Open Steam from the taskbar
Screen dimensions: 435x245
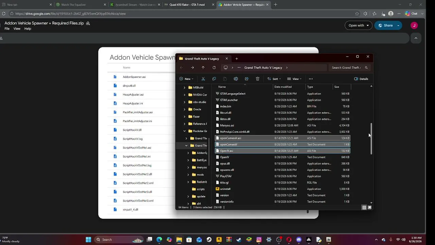click(x=209, y=240)
